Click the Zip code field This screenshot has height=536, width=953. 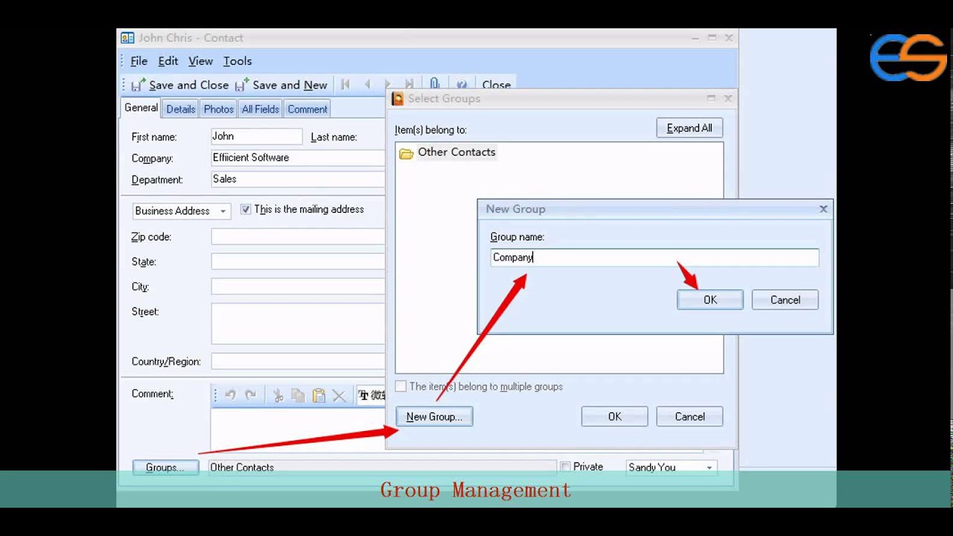point(299,237)
